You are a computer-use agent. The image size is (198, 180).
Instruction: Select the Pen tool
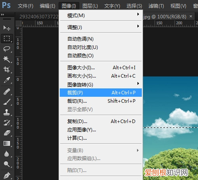pyautogui.click(x=7, y=175)
